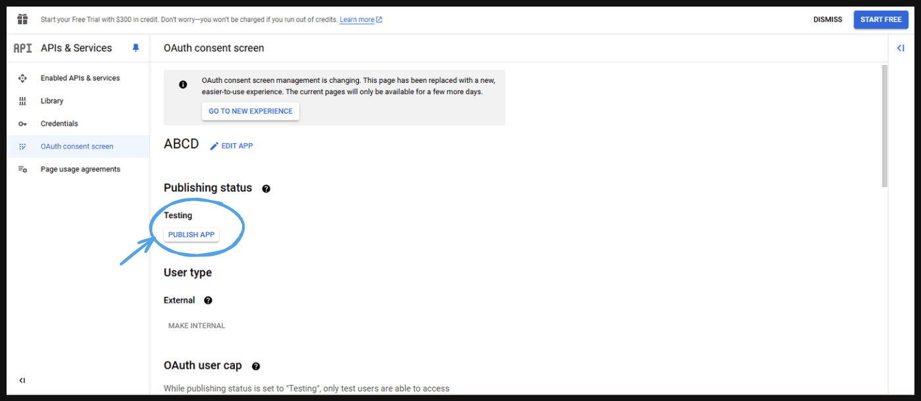Click APIs & Services header title
Image resolution: width=921 pixels, height=401 pixels.
[76, 48]
